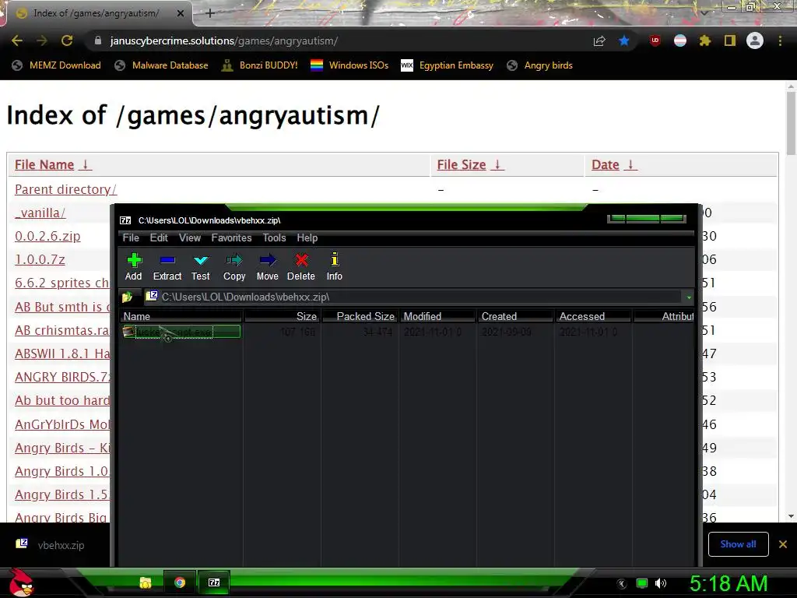Sort by Name column in 7-Zip
The width and height of the screenshot is (797, 598).
click(x=181, y=316)
